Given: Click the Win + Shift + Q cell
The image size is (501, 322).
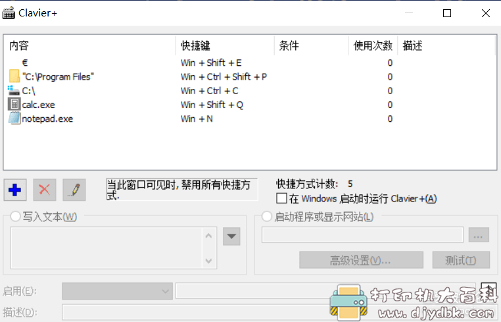Looking at the screenshot, I should point(212,105).
